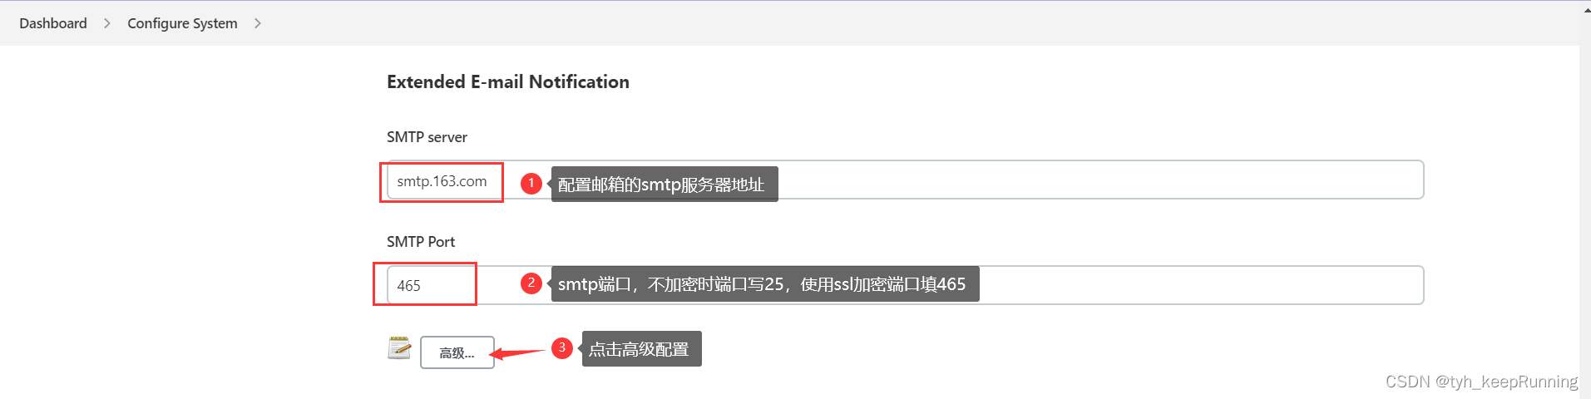Open the Dashboard breadcrumb link
The width and height of the screenshot is (1591, 399).
pos(53,23)
